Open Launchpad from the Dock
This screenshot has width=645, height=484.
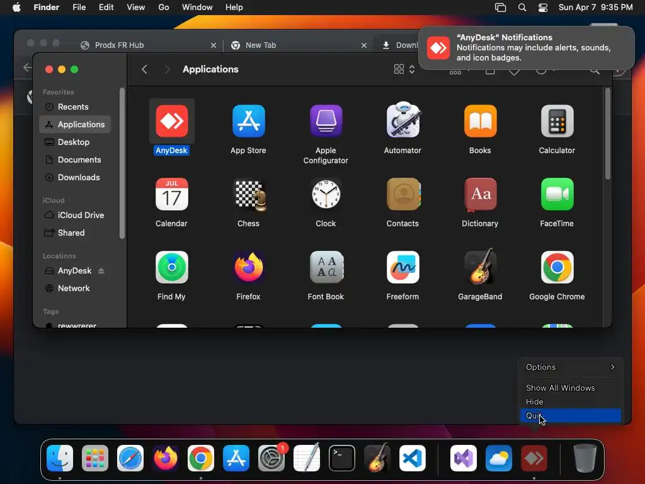click(x=95, y=458)
